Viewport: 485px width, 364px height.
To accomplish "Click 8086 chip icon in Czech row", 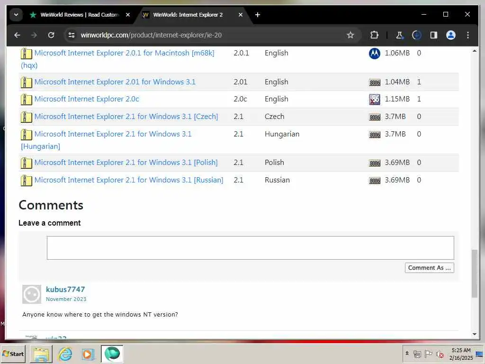I will coord(375,117).
